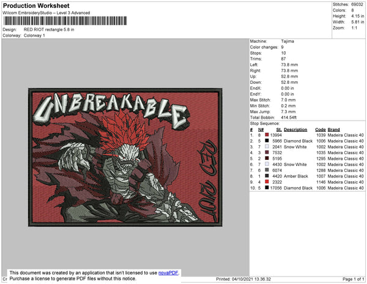Click the 'Brand' column header
This screenshot has width=367, height=284.
pyautogui.click(x=333, y=130)
